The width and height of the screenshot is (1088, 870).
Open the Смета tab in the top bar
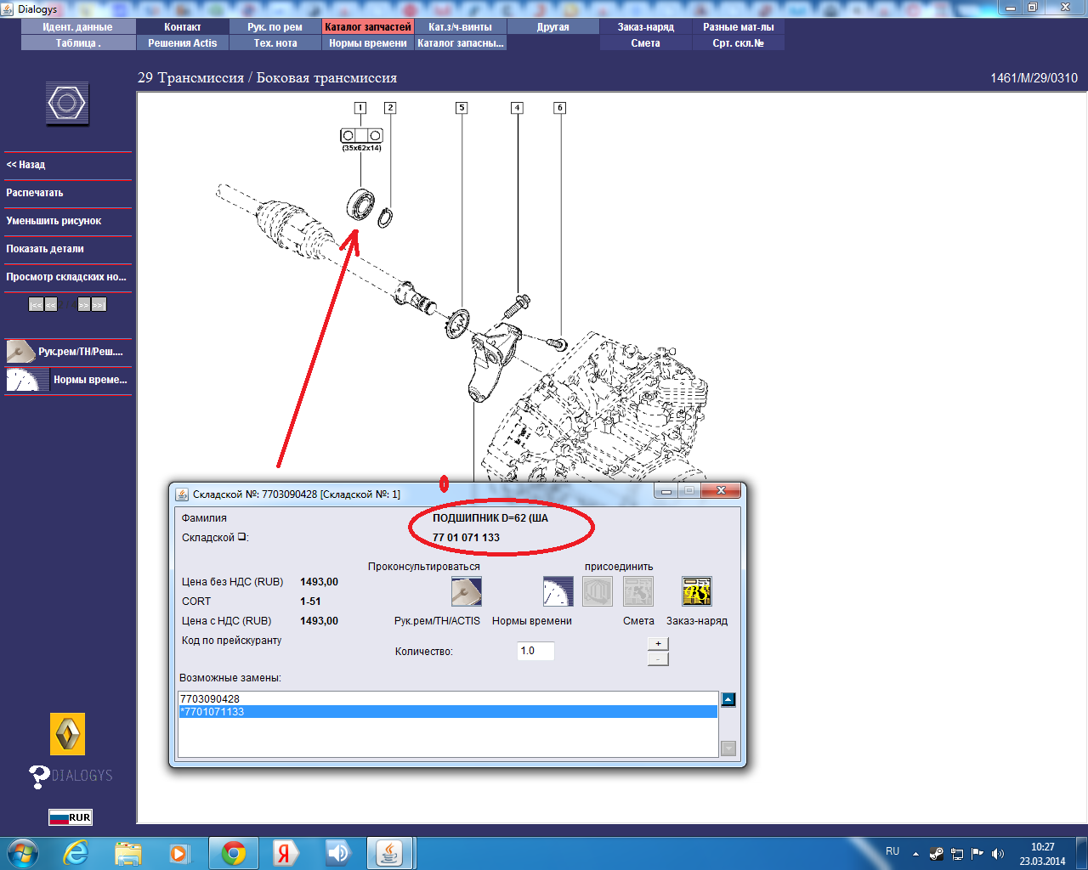(x=646, y=43)
